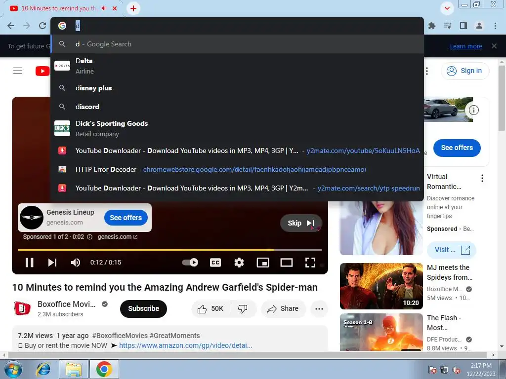Enter full screen mode
Screen dimensions: 506x379
pyautogui.click(x=310, y=263)
